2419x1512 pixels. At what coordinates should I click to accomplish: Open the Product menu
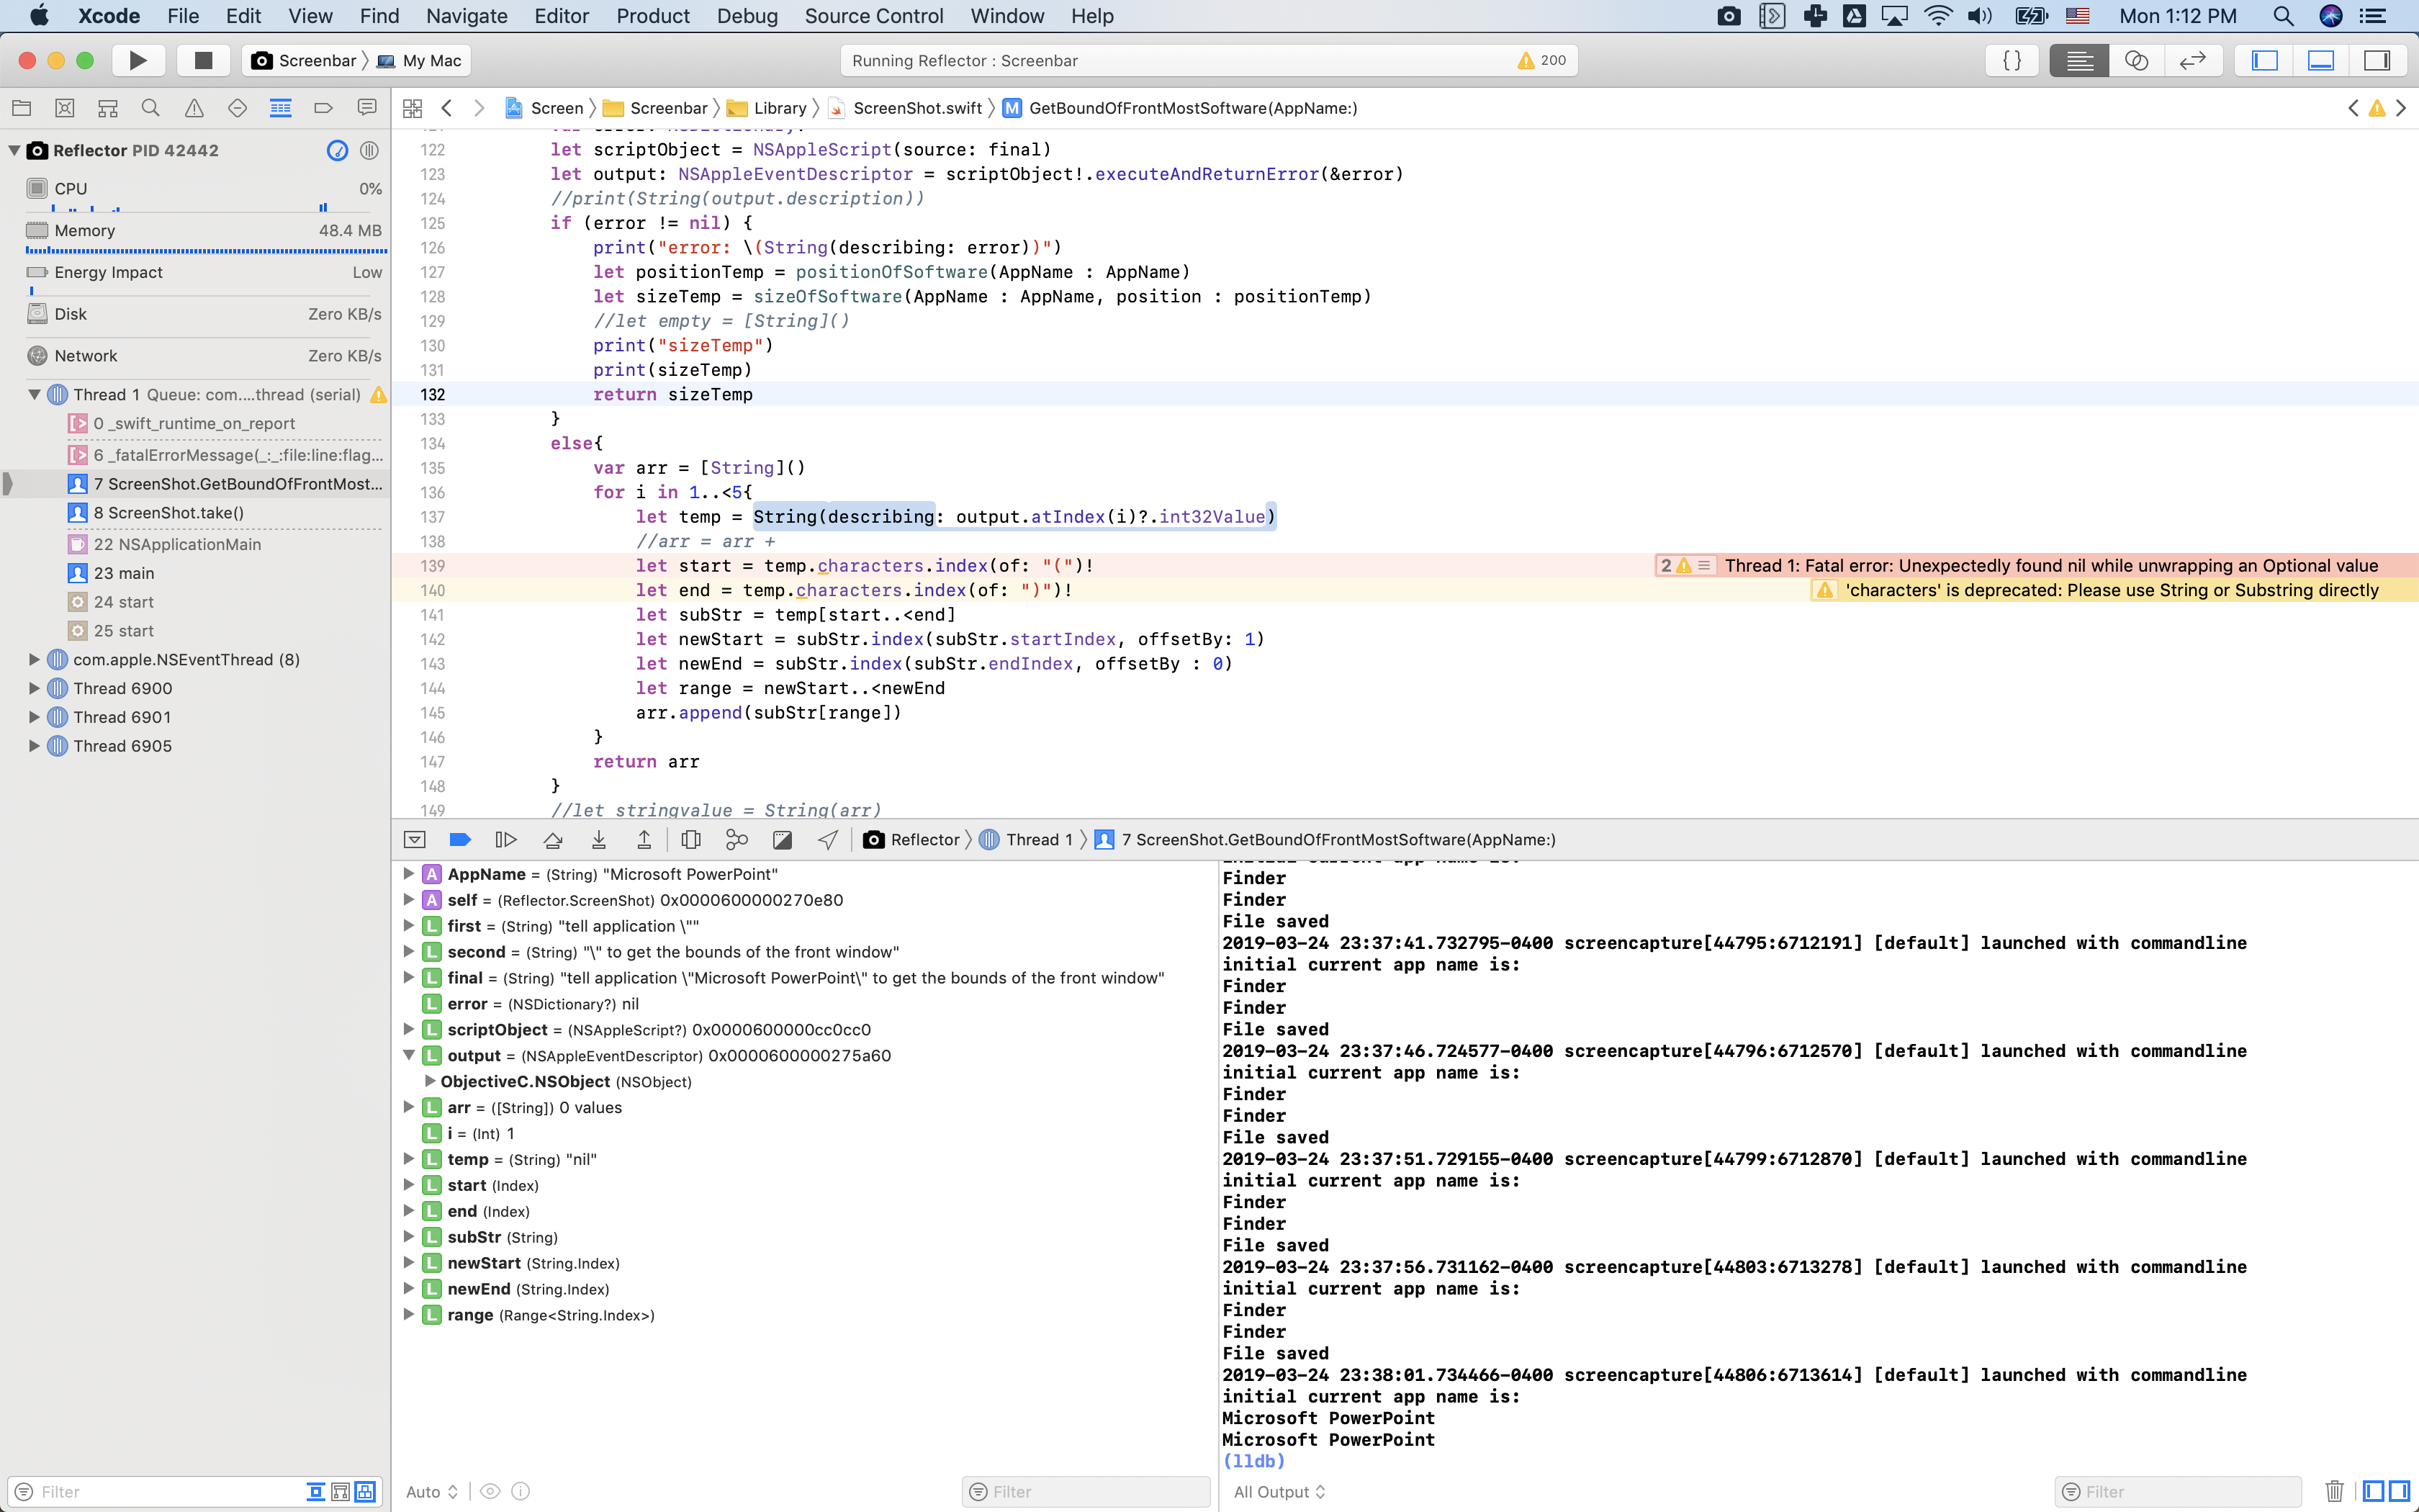point(652,16)
